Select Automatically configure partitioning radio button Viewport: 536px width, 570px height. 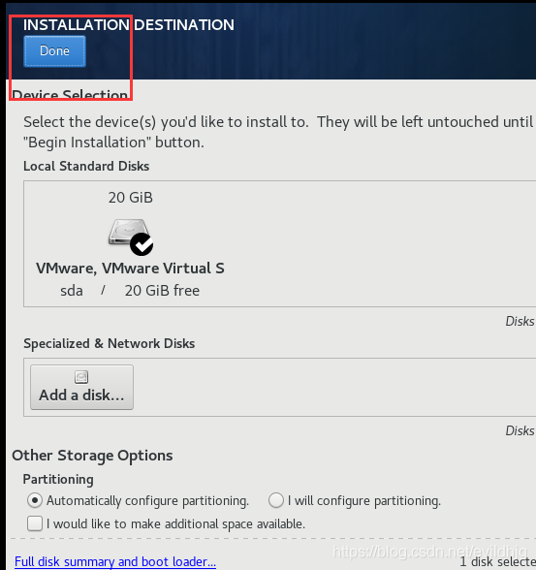pos(35,500)
